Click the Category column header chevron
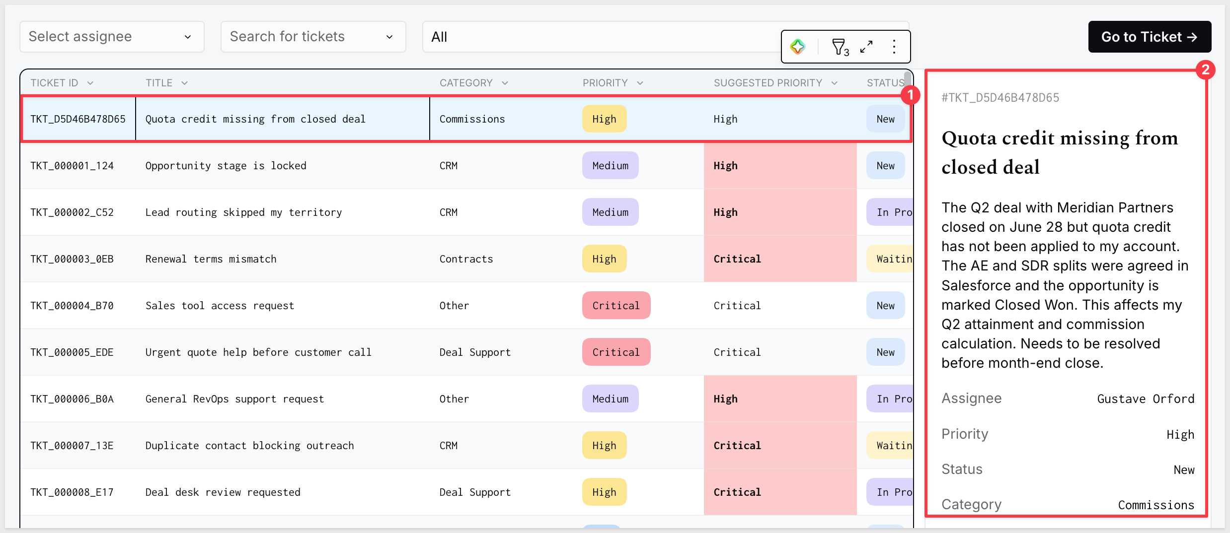The width and height of the screenshot is (1230, 533). click(x=505, y=83)
